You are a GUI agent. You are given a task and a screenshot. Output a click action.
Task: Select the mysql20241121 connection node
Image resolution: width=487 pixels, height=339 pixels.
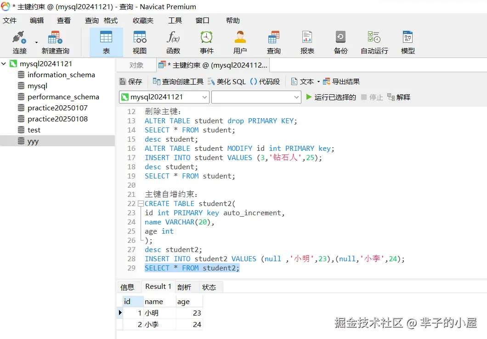(45, 64)
